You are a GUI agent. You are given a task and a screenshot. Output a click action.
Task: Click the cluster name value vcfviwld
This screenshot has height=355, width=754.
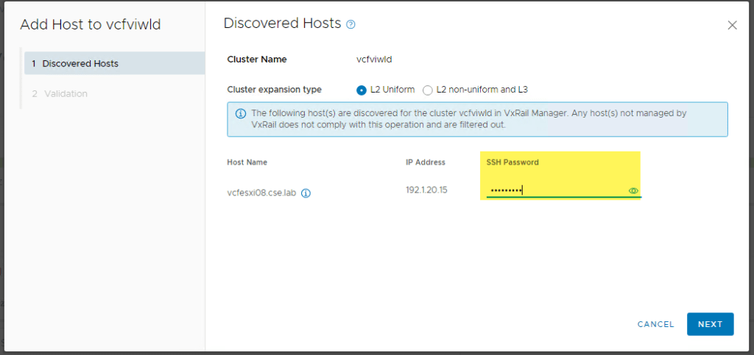point(375,60)
